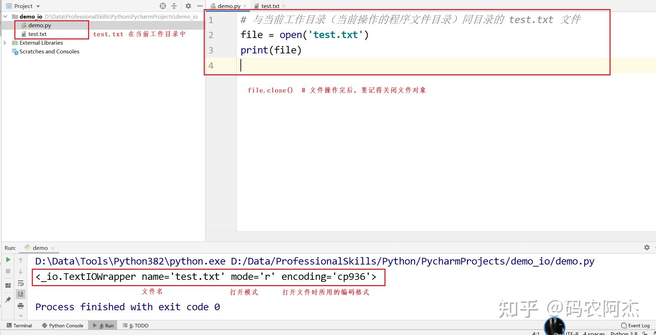Collapse the demo_io project root node
Image resolution: width=656 pixels, height=335 pixels.
[5, 16]
